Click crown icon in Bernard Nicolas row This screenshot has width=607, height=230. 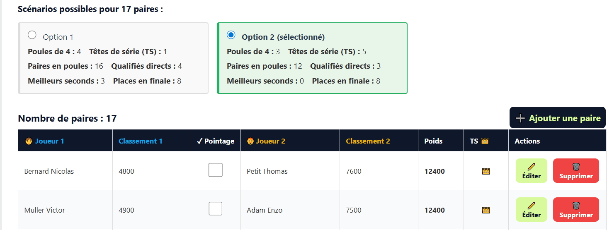click(x=486, y=171)
